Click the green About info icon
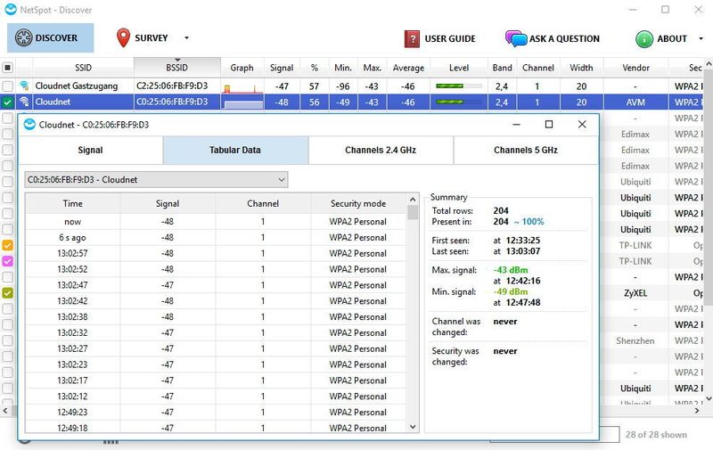Screen dimensions: 713x450 coord(643,39)
